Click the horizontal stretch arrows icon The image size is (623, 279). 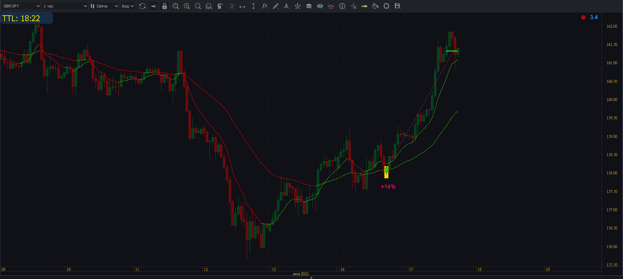[242, 6]
